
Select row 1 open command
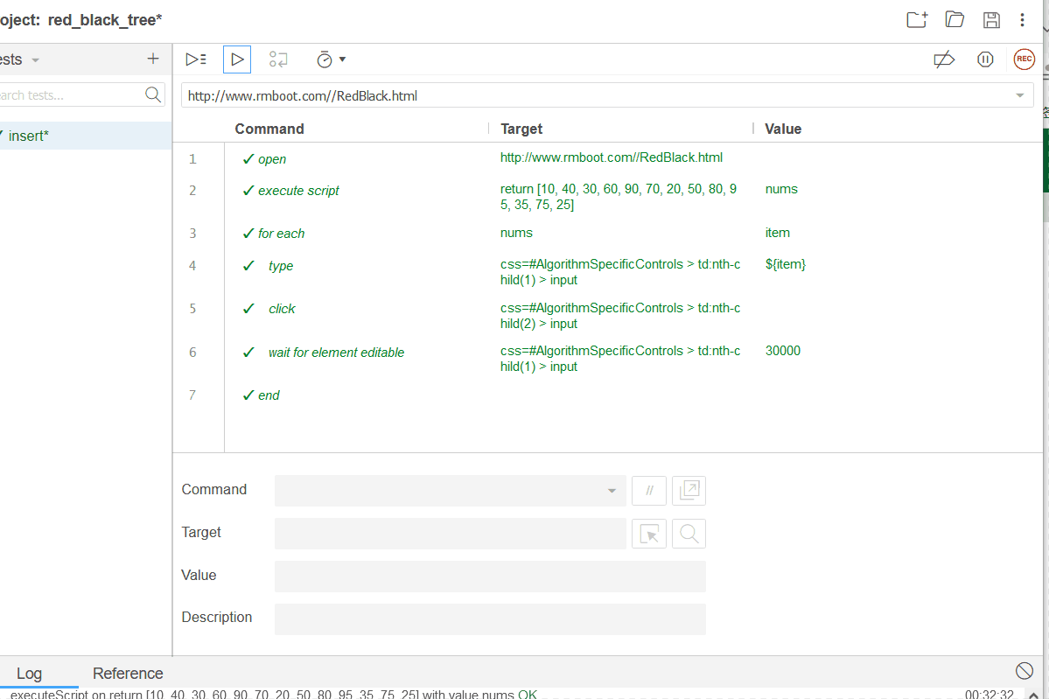pos(607,158)
